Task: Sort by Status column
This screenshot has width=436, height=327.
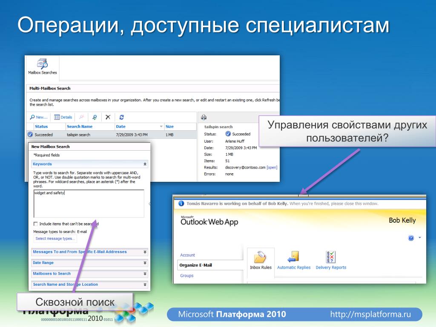Action: (x=41, y=126)
